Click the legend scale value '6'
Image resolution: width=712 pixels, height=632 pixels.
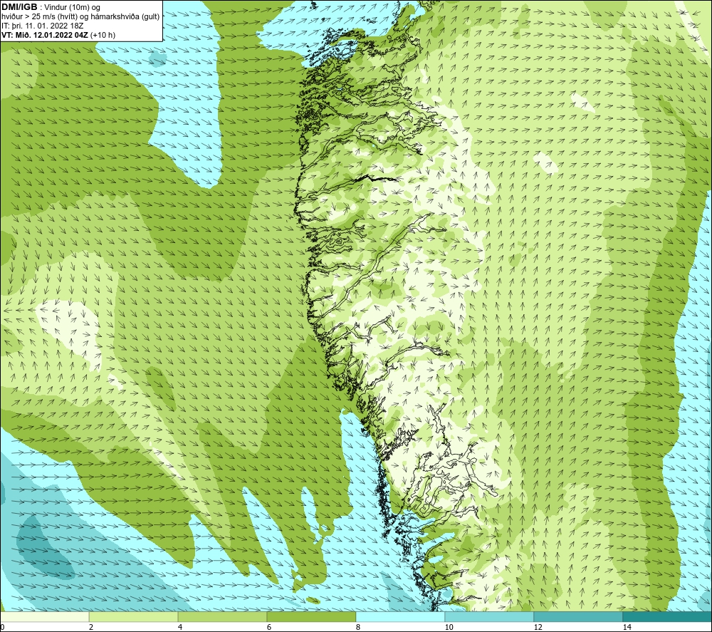269,628
